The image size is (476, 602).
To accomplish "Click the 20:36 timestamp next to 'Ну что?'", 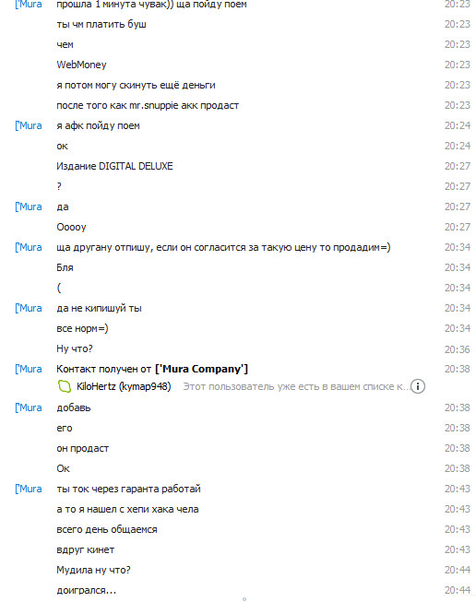I will click(458, 349).
